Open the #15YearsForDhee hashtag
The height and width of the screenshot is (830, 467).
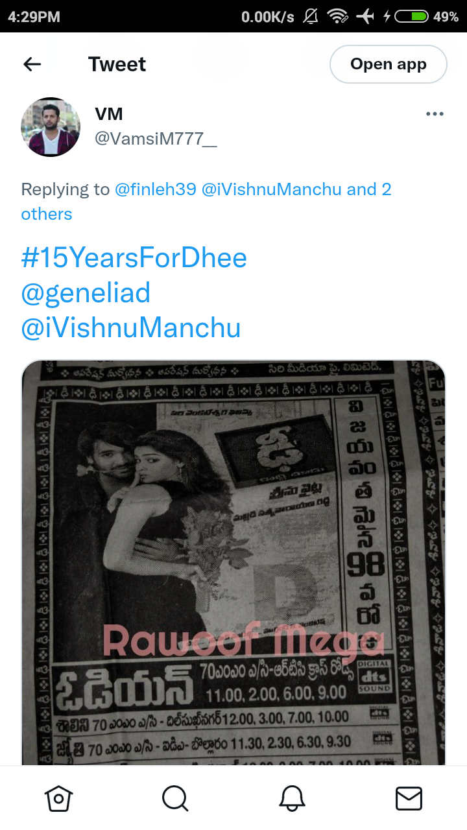tap(134, 258)
